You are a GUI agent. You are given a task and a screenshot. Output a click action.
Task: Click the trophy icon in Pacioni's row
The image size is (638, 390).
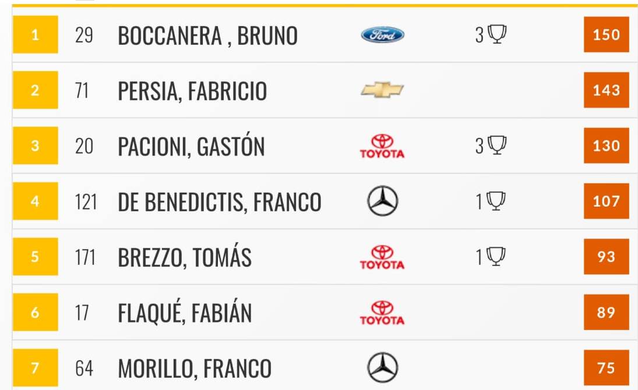point(497,145)
